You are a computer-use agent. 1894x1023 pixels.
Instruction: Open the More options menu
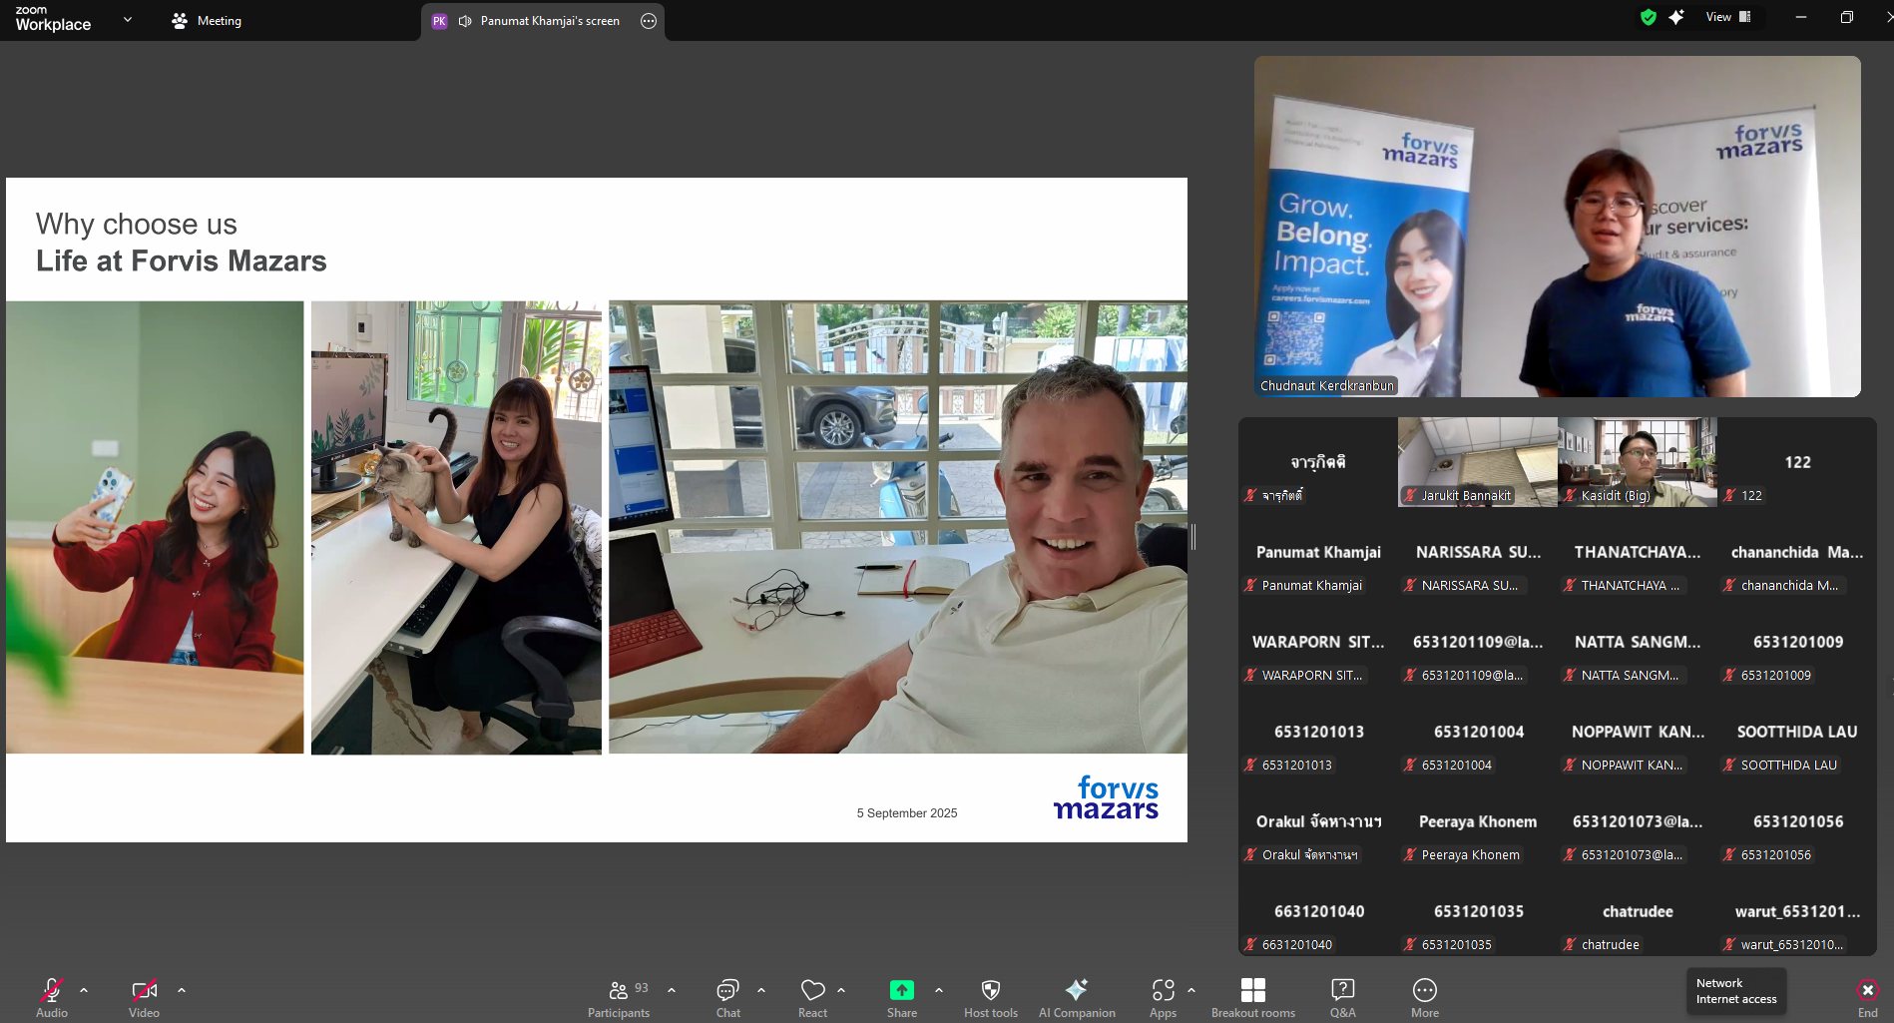point(1425,997)
